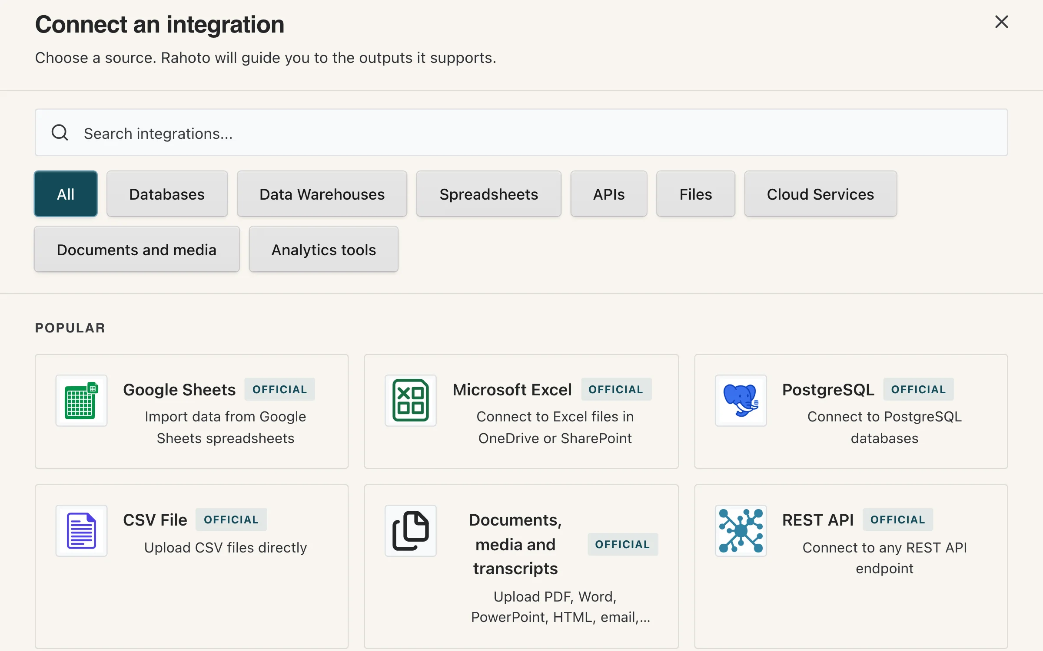The width and height of the screenshot is (1043, 651).
Task: Click the CSV File document icon
Action: point(81,531)
